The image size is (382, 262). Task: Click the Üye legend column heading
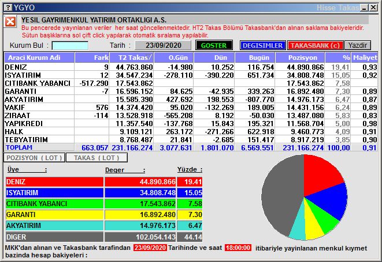tap(27, 169)
